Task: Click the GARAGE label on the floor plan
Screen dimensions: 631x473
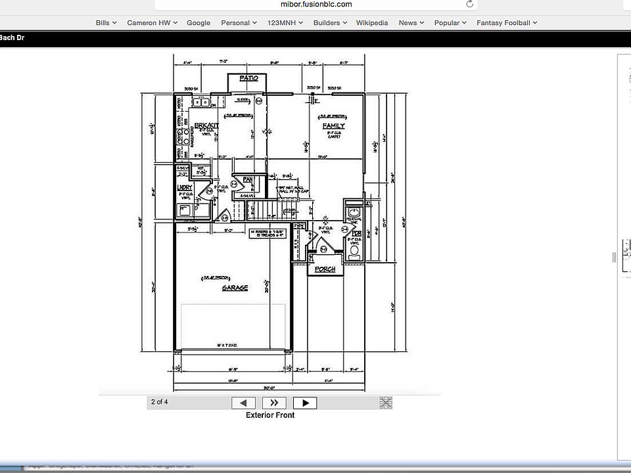Action: (x=235, y=288)
